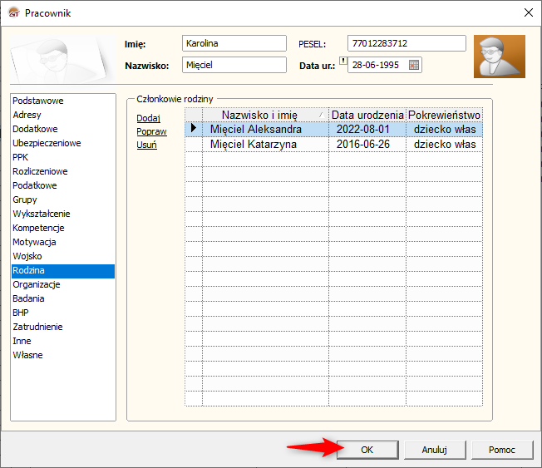Click the employee photo avatar icon
This screenshot has height=468, width=542.
pos(499,57)
